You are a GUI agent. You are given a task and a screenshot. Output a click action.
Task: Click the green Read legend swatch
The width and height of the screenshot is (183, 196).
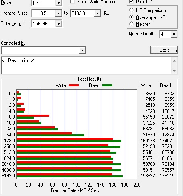coord(107,85)
